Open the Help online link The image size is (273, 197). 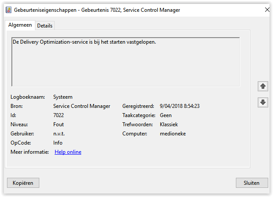68,152
